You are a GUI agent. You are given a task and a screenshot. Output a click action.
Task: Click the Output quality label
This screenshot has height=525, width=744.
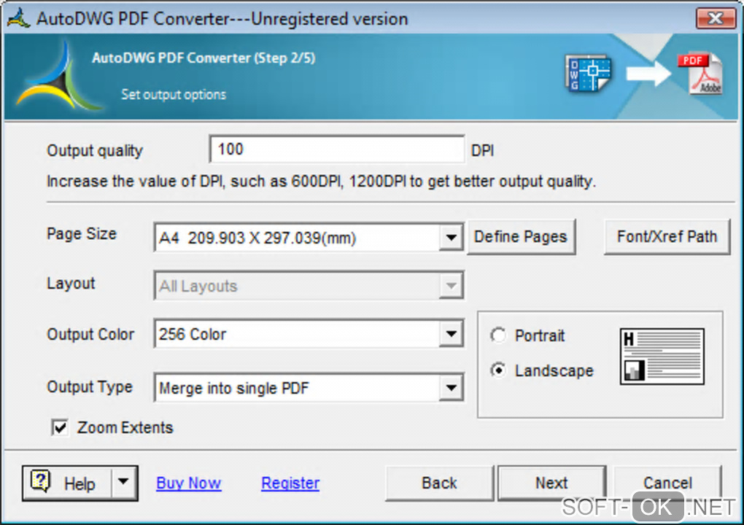[94, 151]
